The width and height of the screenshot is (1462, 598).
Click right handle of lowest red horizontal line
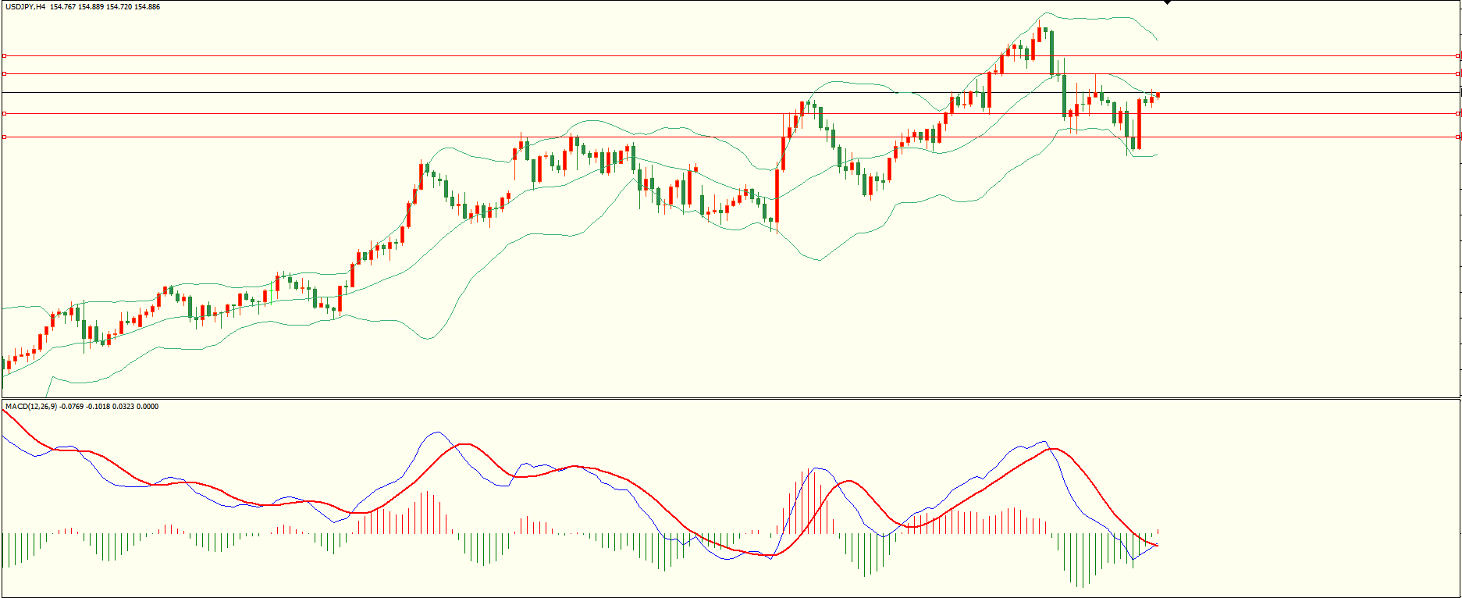1458,137
